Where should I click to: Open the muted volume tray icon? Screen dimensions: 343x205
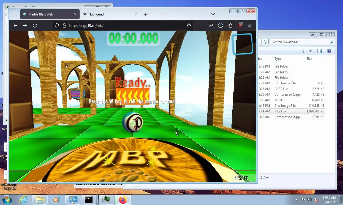pyautogui.click(x=316, y=200)
